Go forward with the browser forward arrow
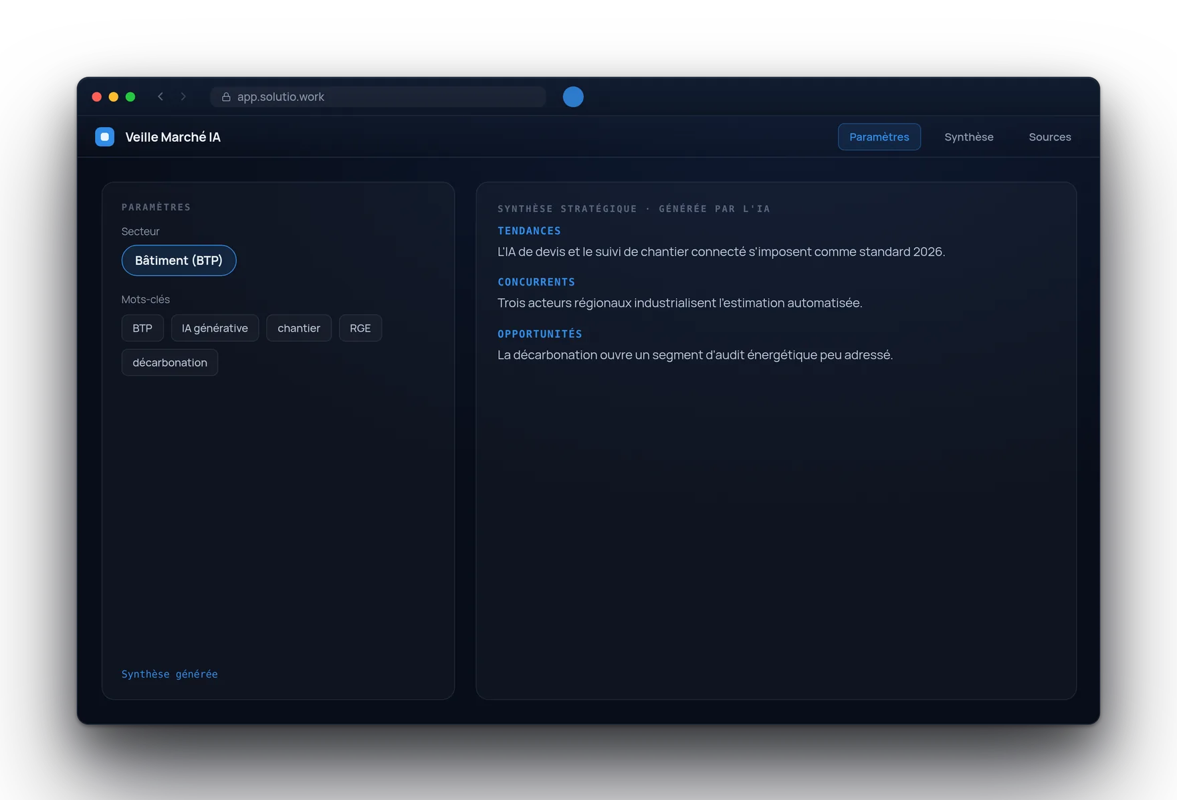 click(183, 96)
